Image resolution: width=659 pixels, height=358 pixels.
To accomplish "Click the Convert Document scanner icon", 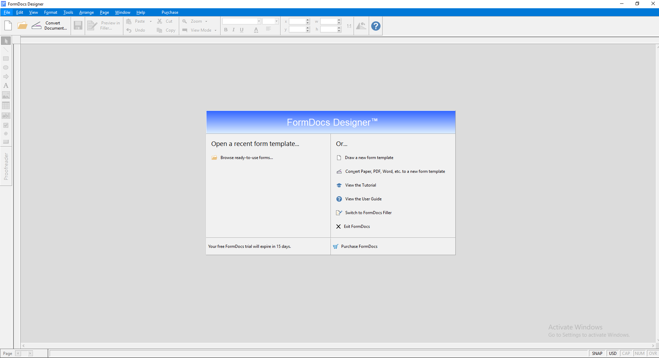I will point(37,25).
